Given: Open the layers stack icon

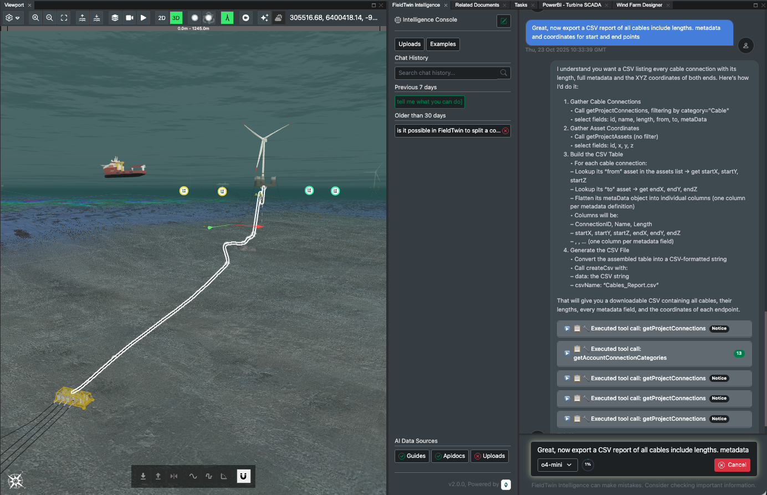Looking at the screenshot, I should [x=115, y=18].
